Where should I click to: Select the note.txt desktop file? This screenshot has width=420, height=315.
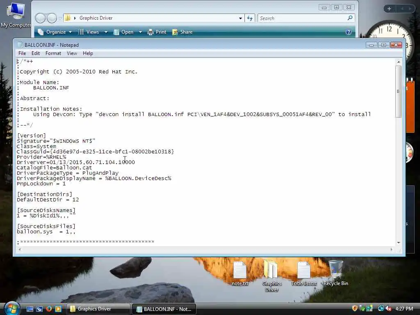pos(240,274)
